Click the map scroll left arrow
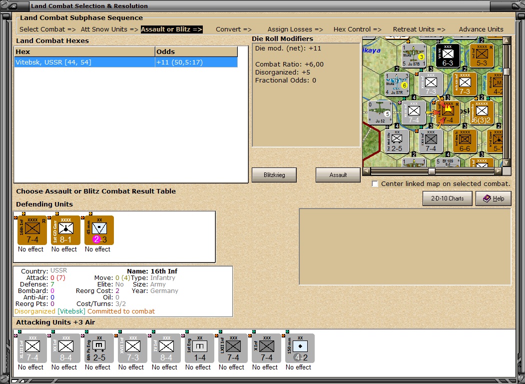The image size is (525, 384). coord(366,171)
